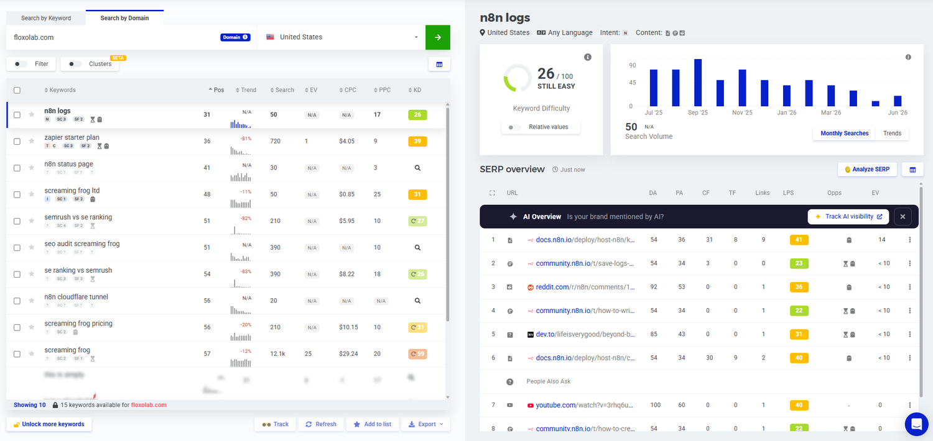Check KD magnifier for seo audit screaming frog
The image size is (933, 441).
[x=417, y=247]
